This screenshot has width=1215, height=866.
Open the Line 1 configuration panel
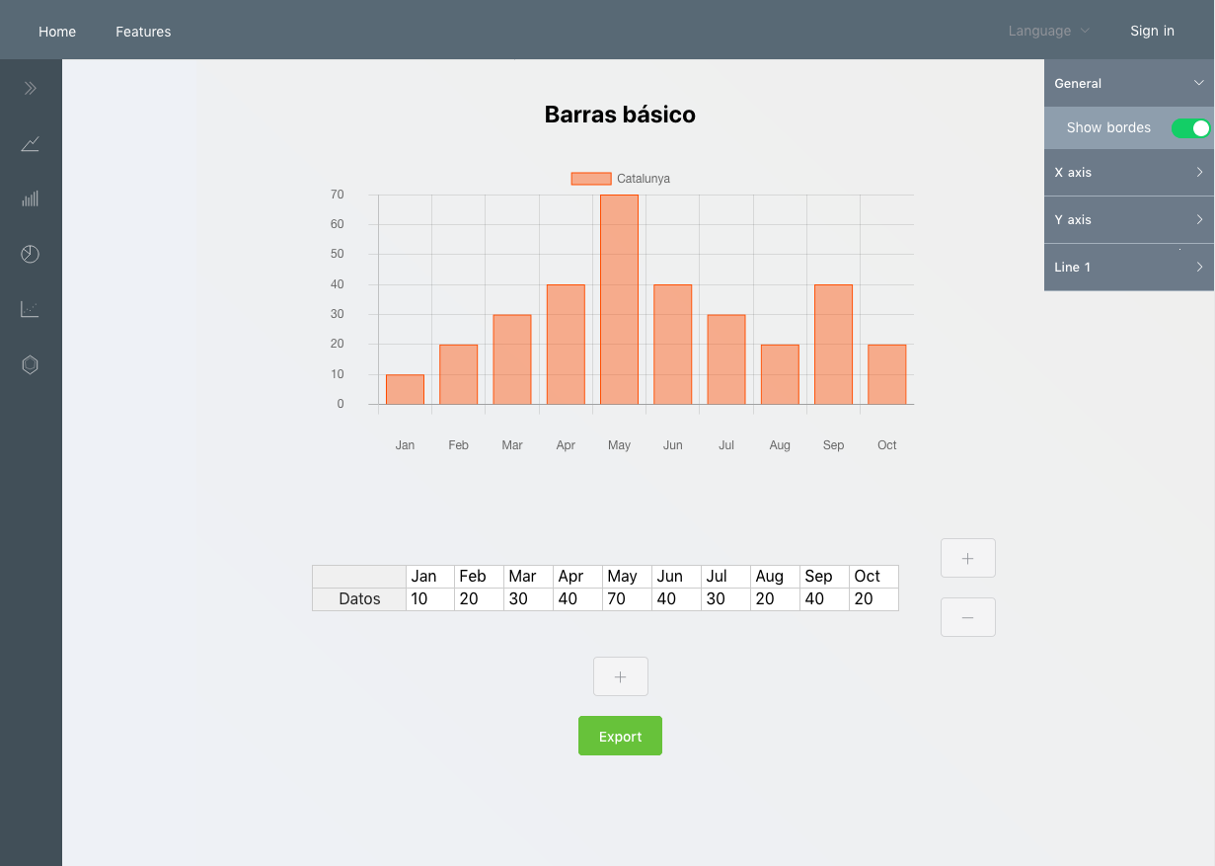(1128, 267)
